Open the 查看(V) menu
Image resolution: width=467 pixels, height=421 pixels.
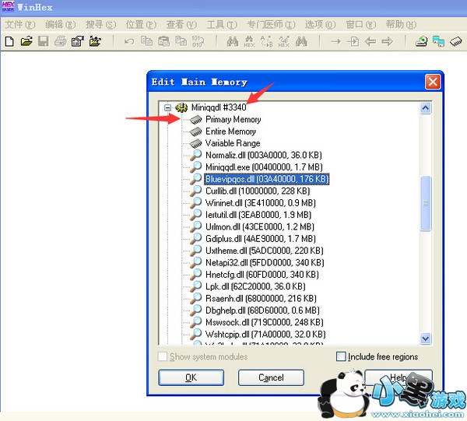(181, 24)
